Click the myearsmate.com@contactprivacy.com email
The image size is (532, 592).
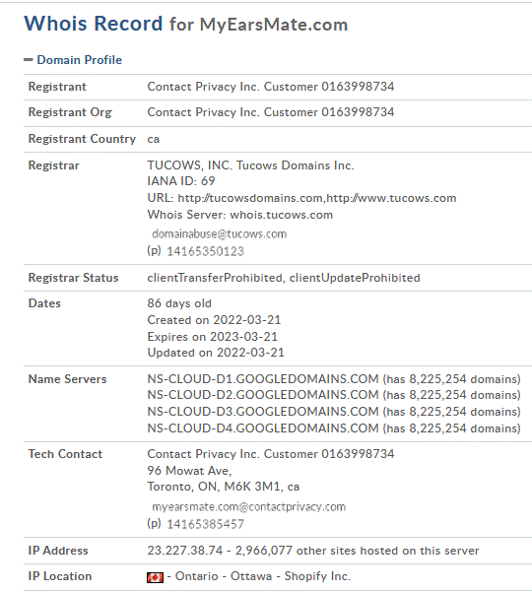(x=249, y=506)
